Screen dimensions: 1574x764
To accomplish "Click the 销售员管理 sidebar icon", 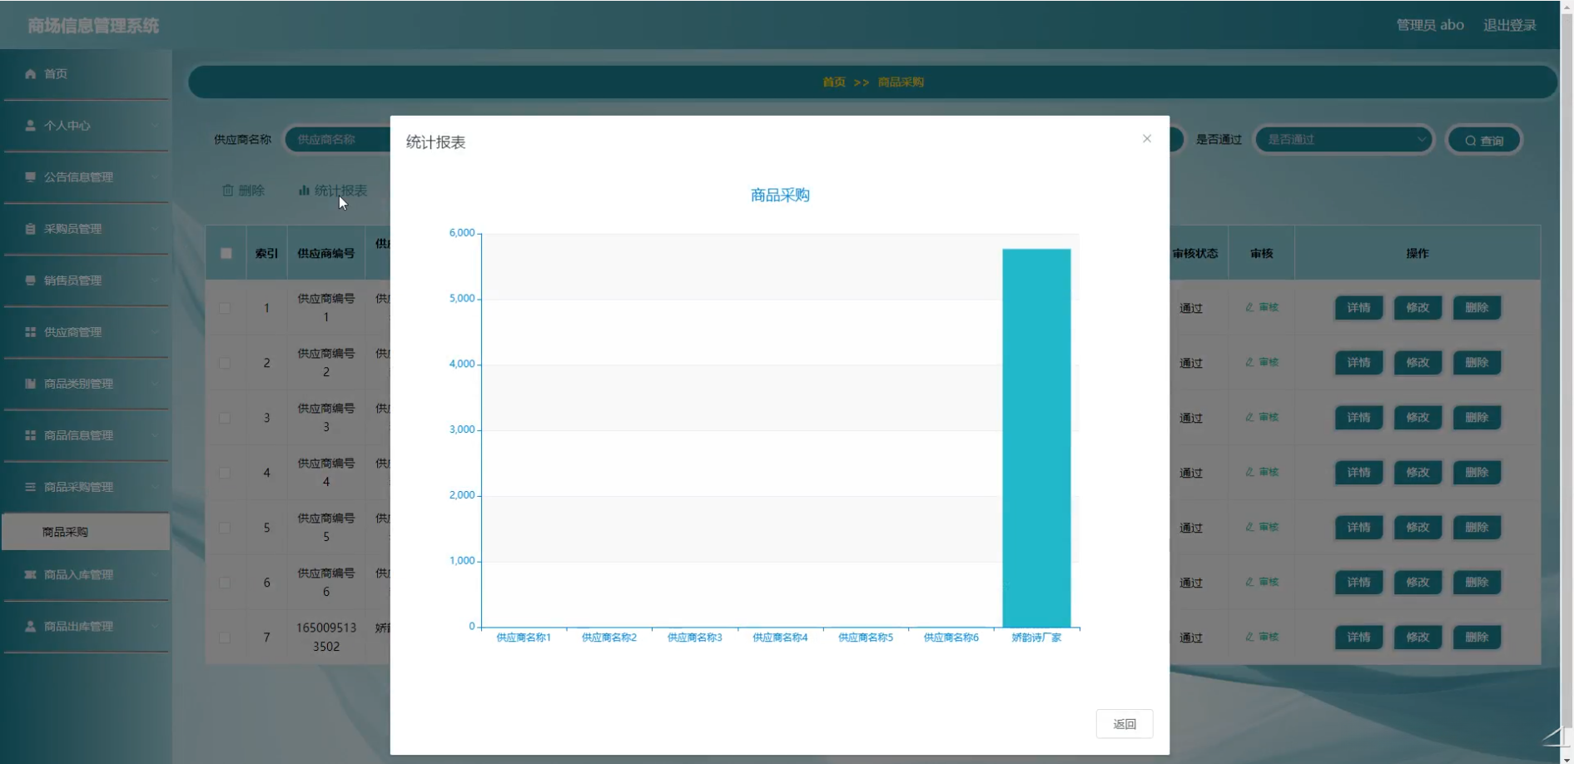I will [31, 280].
